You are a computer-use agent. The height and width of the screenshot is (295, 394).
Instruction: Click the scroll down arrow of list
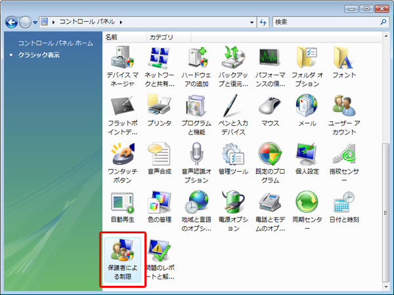coord(386,286)
